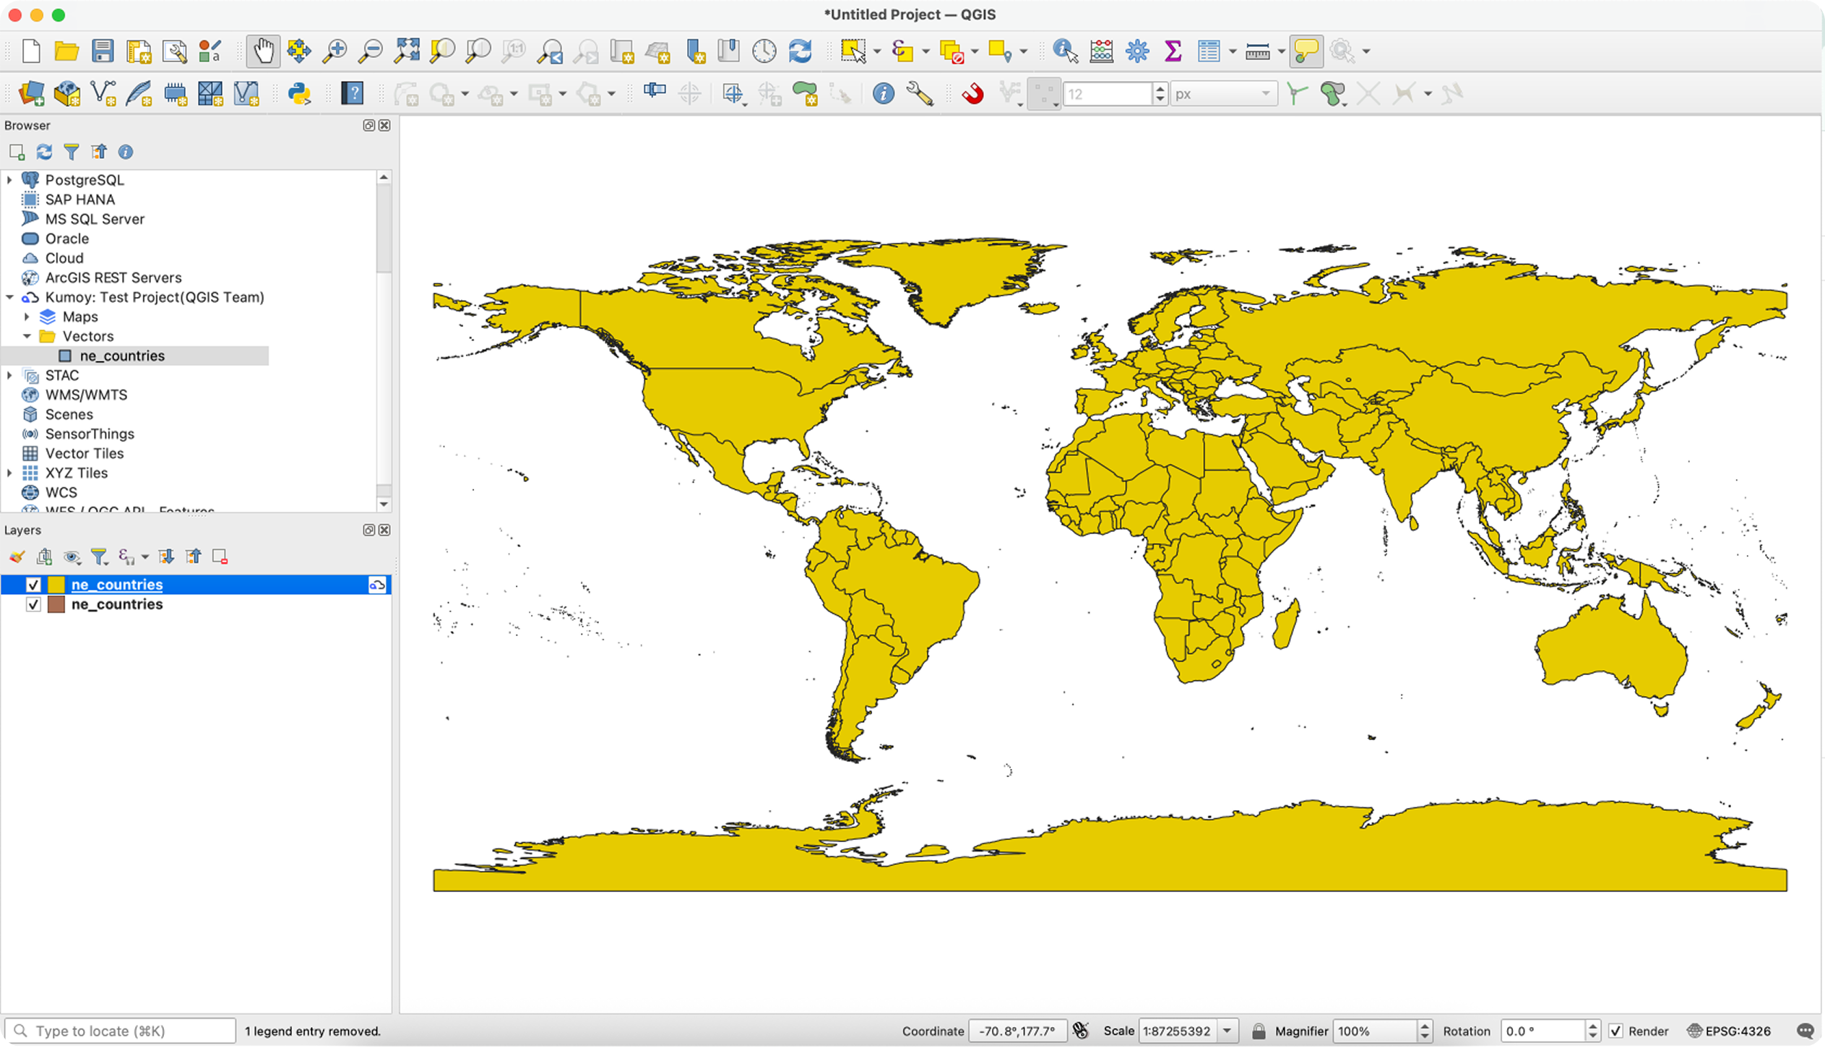The height and width of the screenshot is (1048, 1825).
Task: Select the Pan Map hand tool
Action: [x=263, y=51]
